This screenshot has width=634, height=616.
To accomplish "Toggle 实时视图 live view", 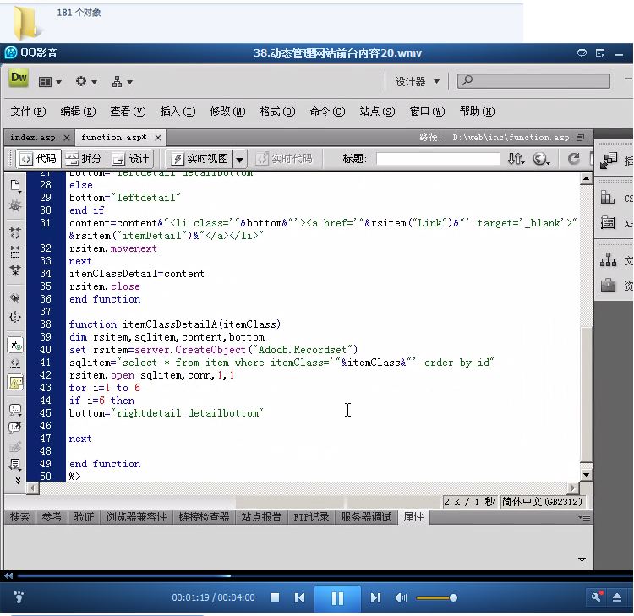I will point(200,159).
